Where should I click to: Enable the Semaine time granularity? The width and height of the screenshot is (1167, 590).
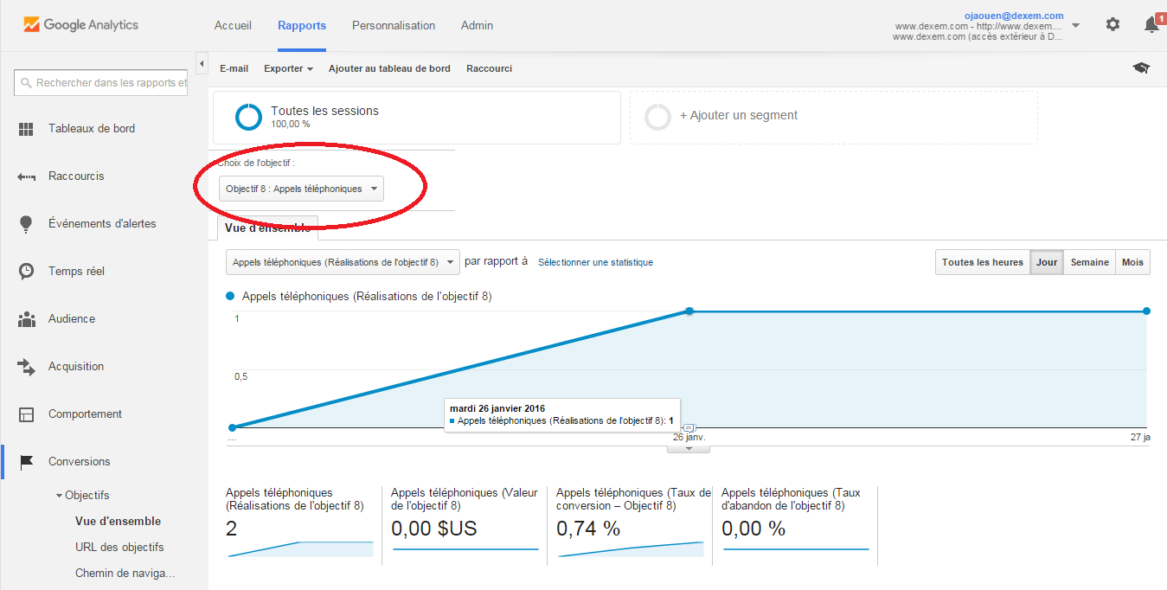pyautogui.click(x=1089, y=262)
